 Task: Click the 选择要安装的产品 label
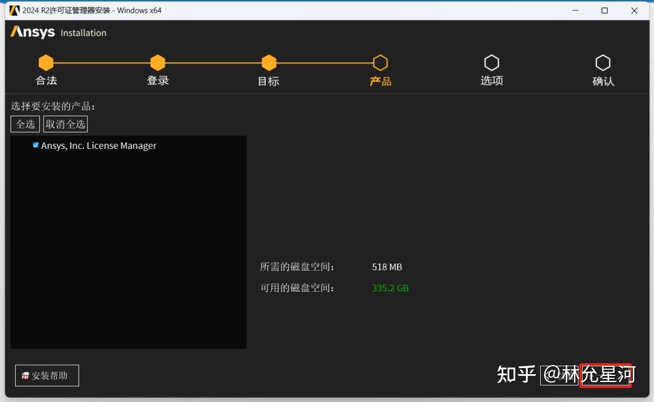click(x=53, y=106)
